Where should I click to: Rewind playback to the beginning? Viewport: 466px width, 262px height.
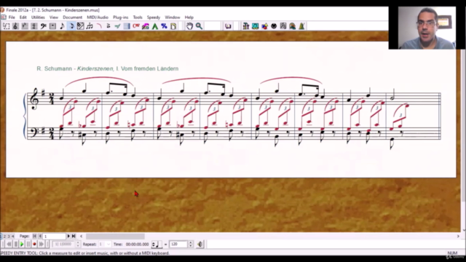tap(9, 245)
